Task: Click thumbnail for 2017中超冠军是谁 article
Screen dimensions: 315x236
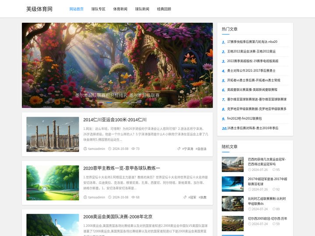Action: (x=233, y=184)
